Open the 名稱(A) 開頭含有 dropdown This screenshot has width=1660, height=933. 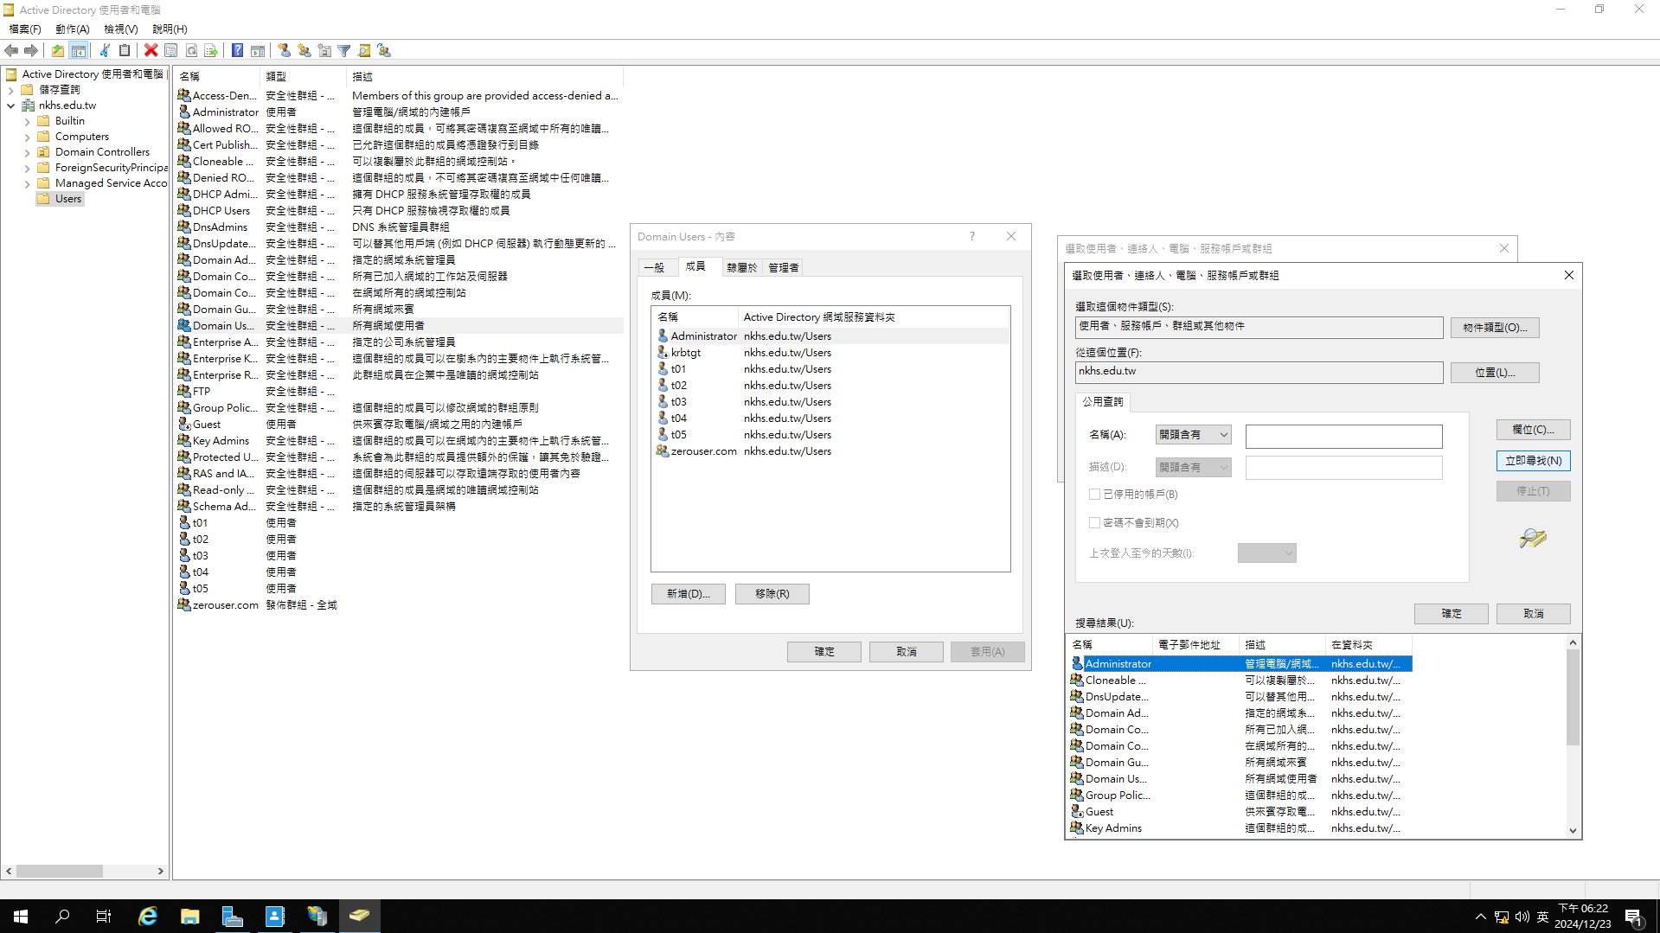click(x=1193, y=435)
